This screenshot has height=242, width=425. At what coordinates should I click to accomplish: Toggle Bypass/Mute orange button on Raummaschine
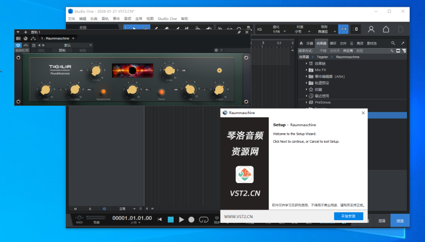click(103, 92)
